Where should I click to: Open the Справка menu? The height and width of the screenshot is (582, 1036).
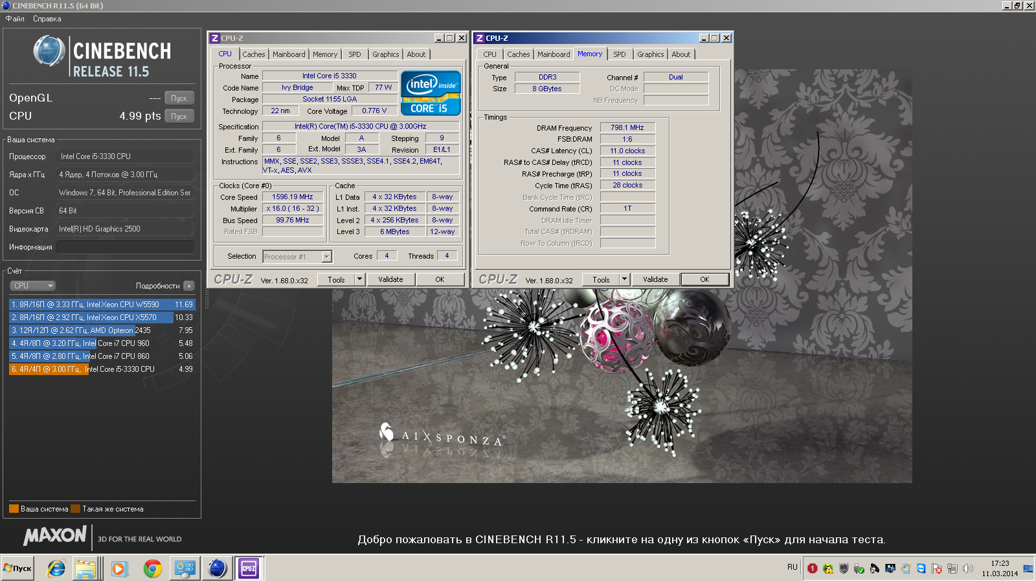(47, 19)
